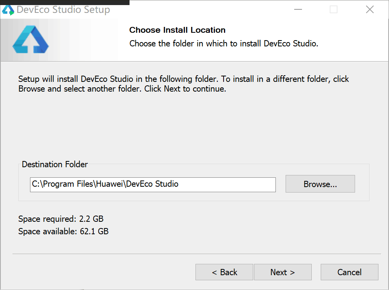Viewport: 389px width, 290px height.
Task: Click the 'Choose the folder in which' subtitle
Action: pyautogui.click(x=224, y=44)
